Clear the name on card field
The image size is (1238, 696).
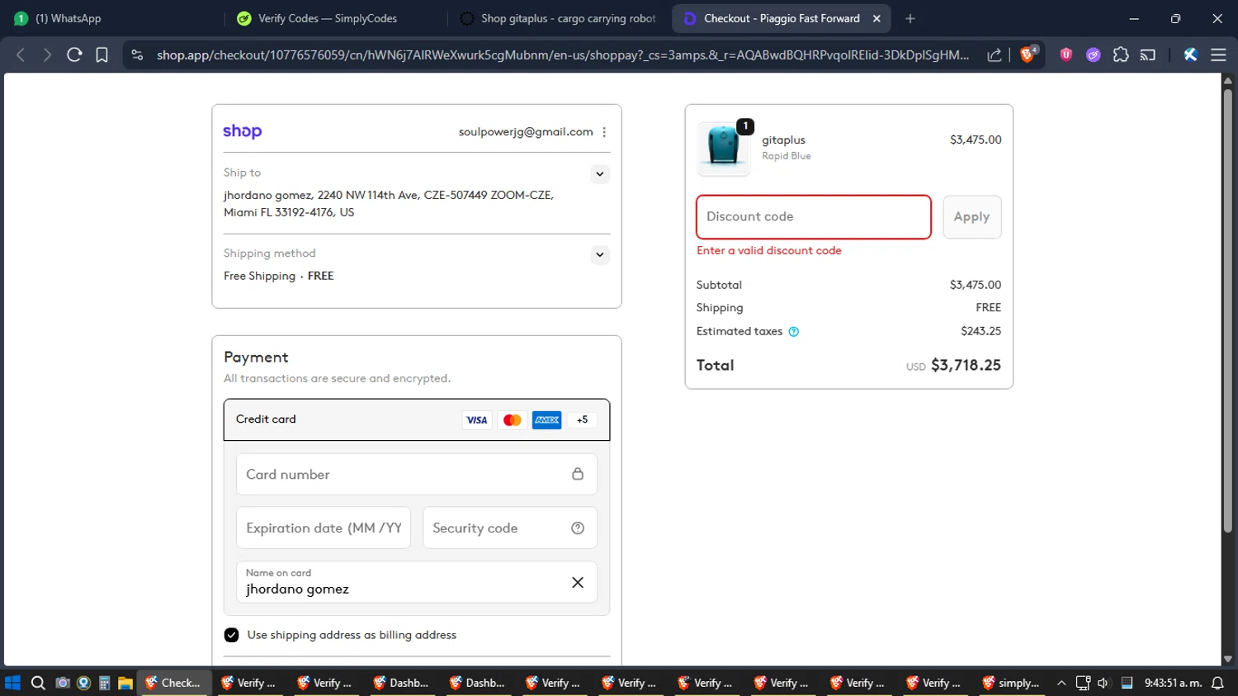[x=578, y=583]
